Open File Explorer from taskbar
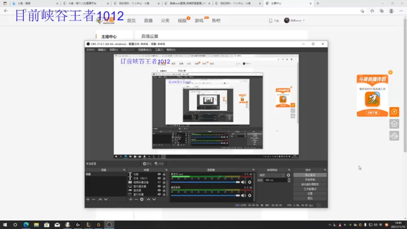 point(36,224)
